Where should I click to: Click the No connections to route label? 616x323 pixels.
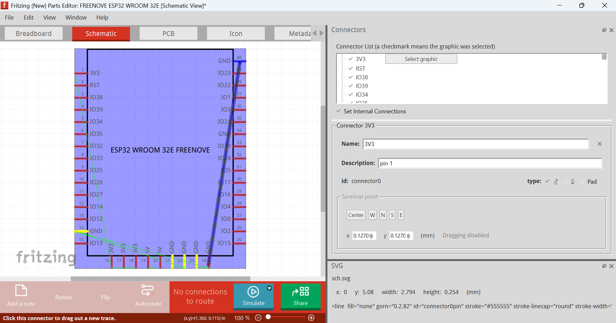(x=200, y=296)
